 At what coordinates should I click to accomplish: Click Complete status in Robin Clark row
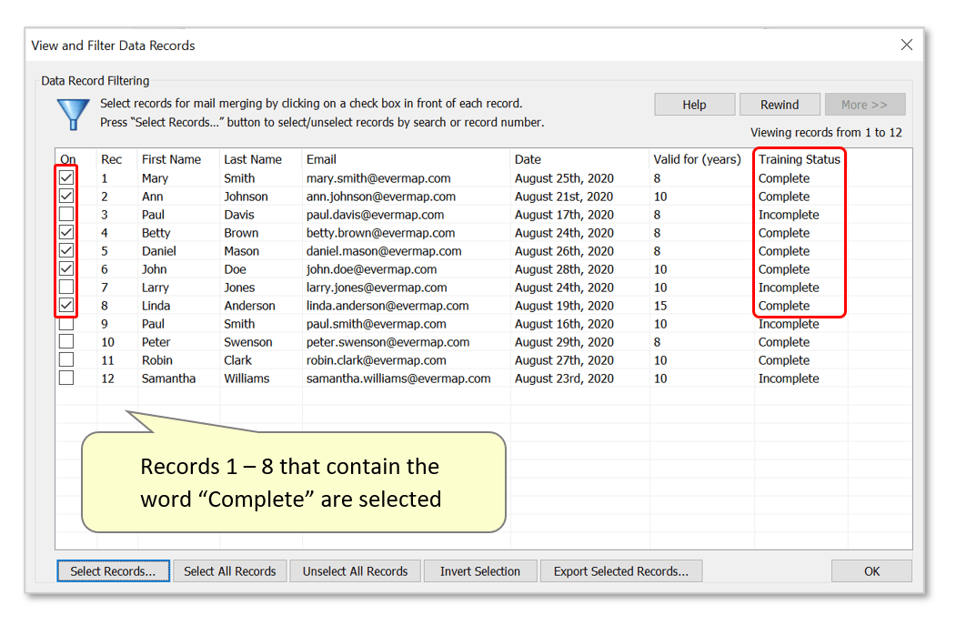(x=784, y=360)
